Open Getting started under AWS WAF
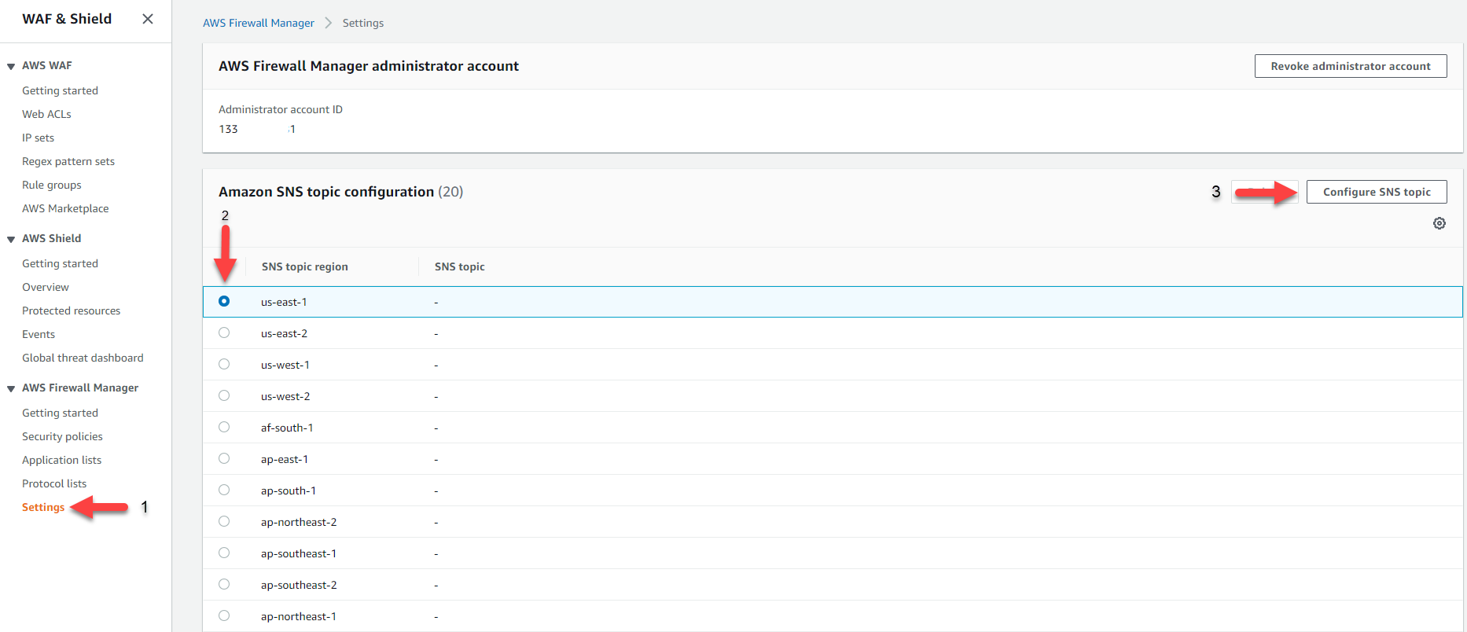 click(60, 90)
